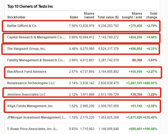This screenshot has height=134, width=168.
Task: Click total value 9,236,283,702
Action: (x=108, y=26)
